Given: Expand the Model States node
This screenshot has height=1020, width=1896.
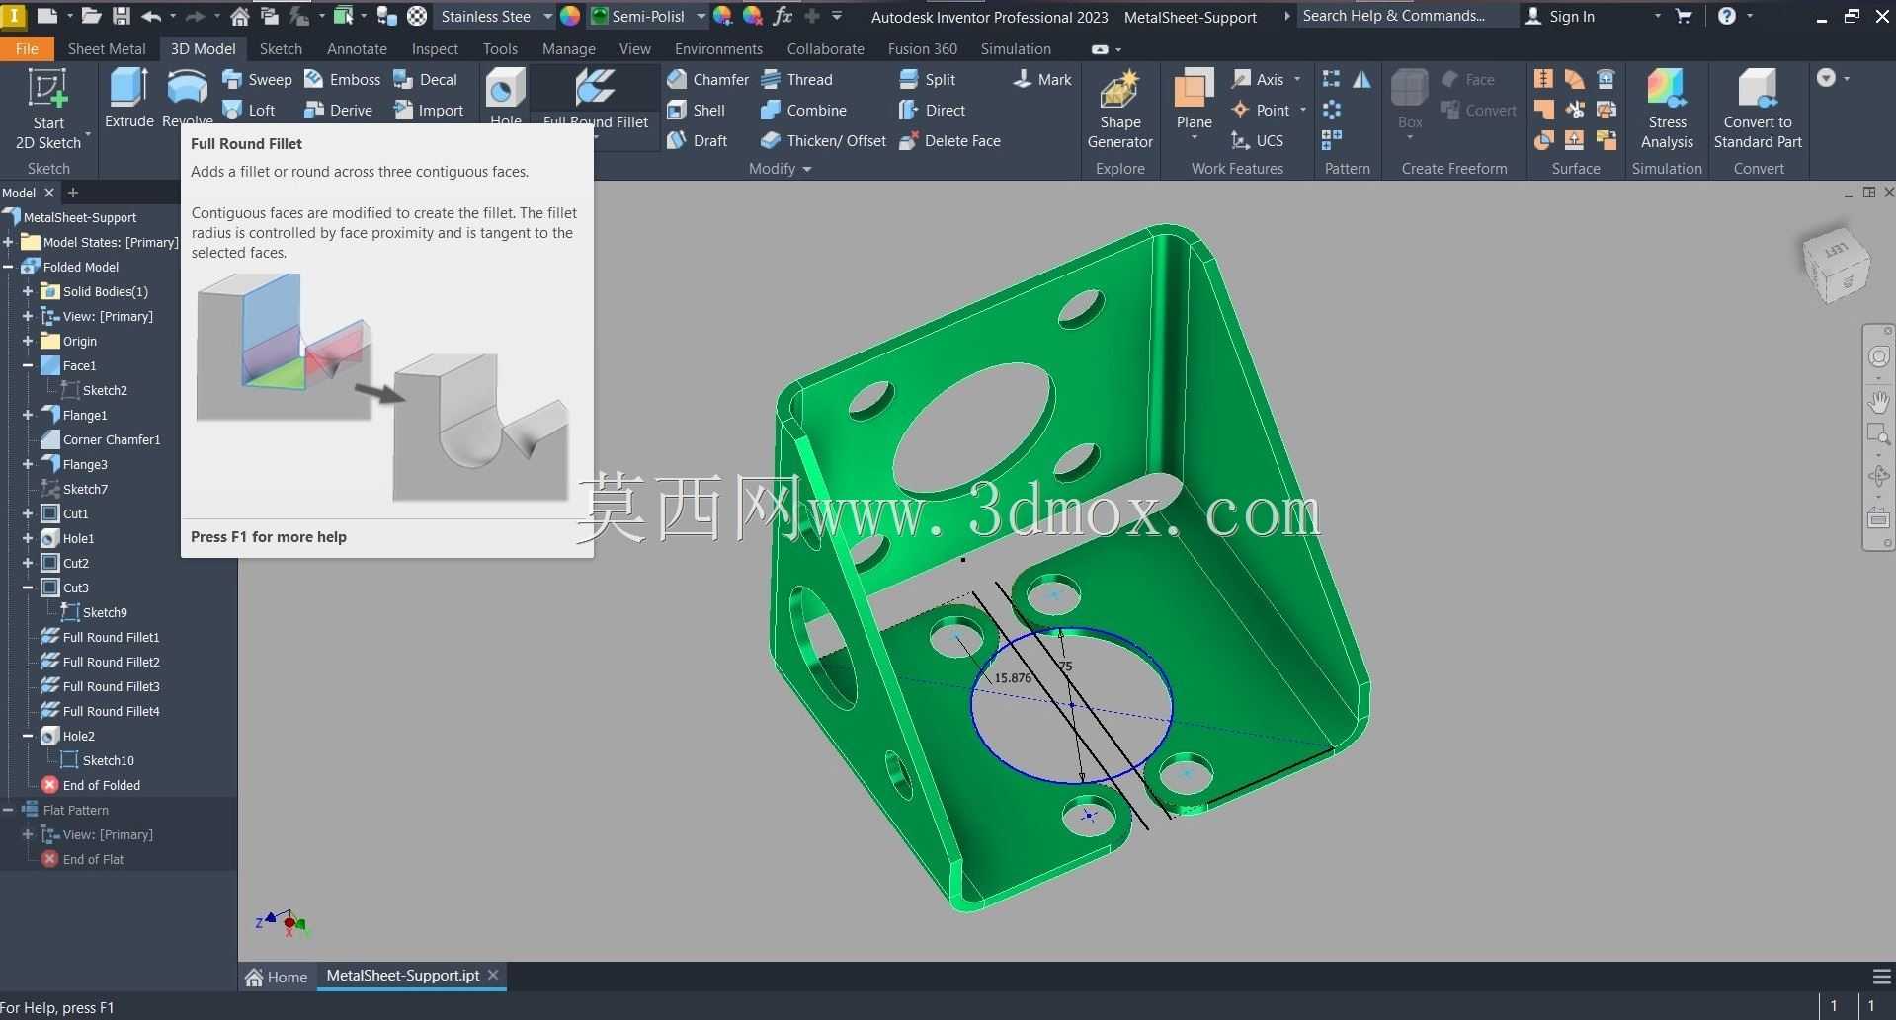Looking at the screenshot, I should tap(8, 242).
